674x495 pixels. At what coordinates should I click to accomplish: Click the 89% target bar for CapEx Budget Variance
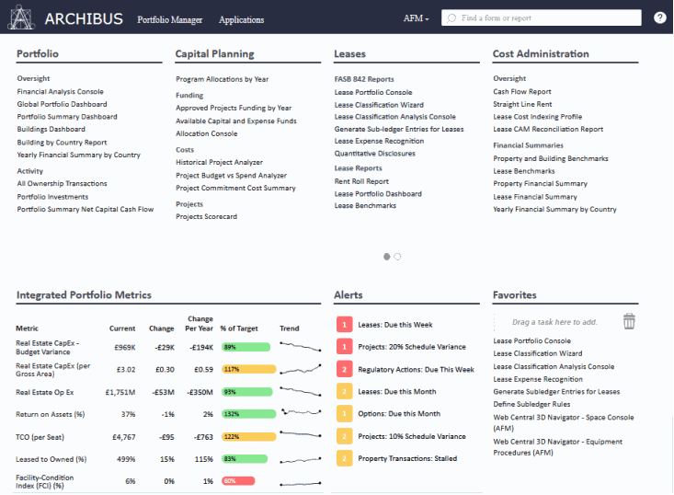(245, 347)
